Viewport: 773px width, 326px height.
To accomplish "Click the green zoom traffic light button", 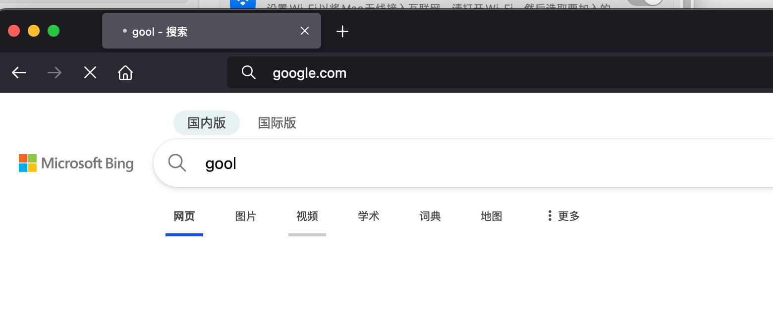I will [53, 30].
